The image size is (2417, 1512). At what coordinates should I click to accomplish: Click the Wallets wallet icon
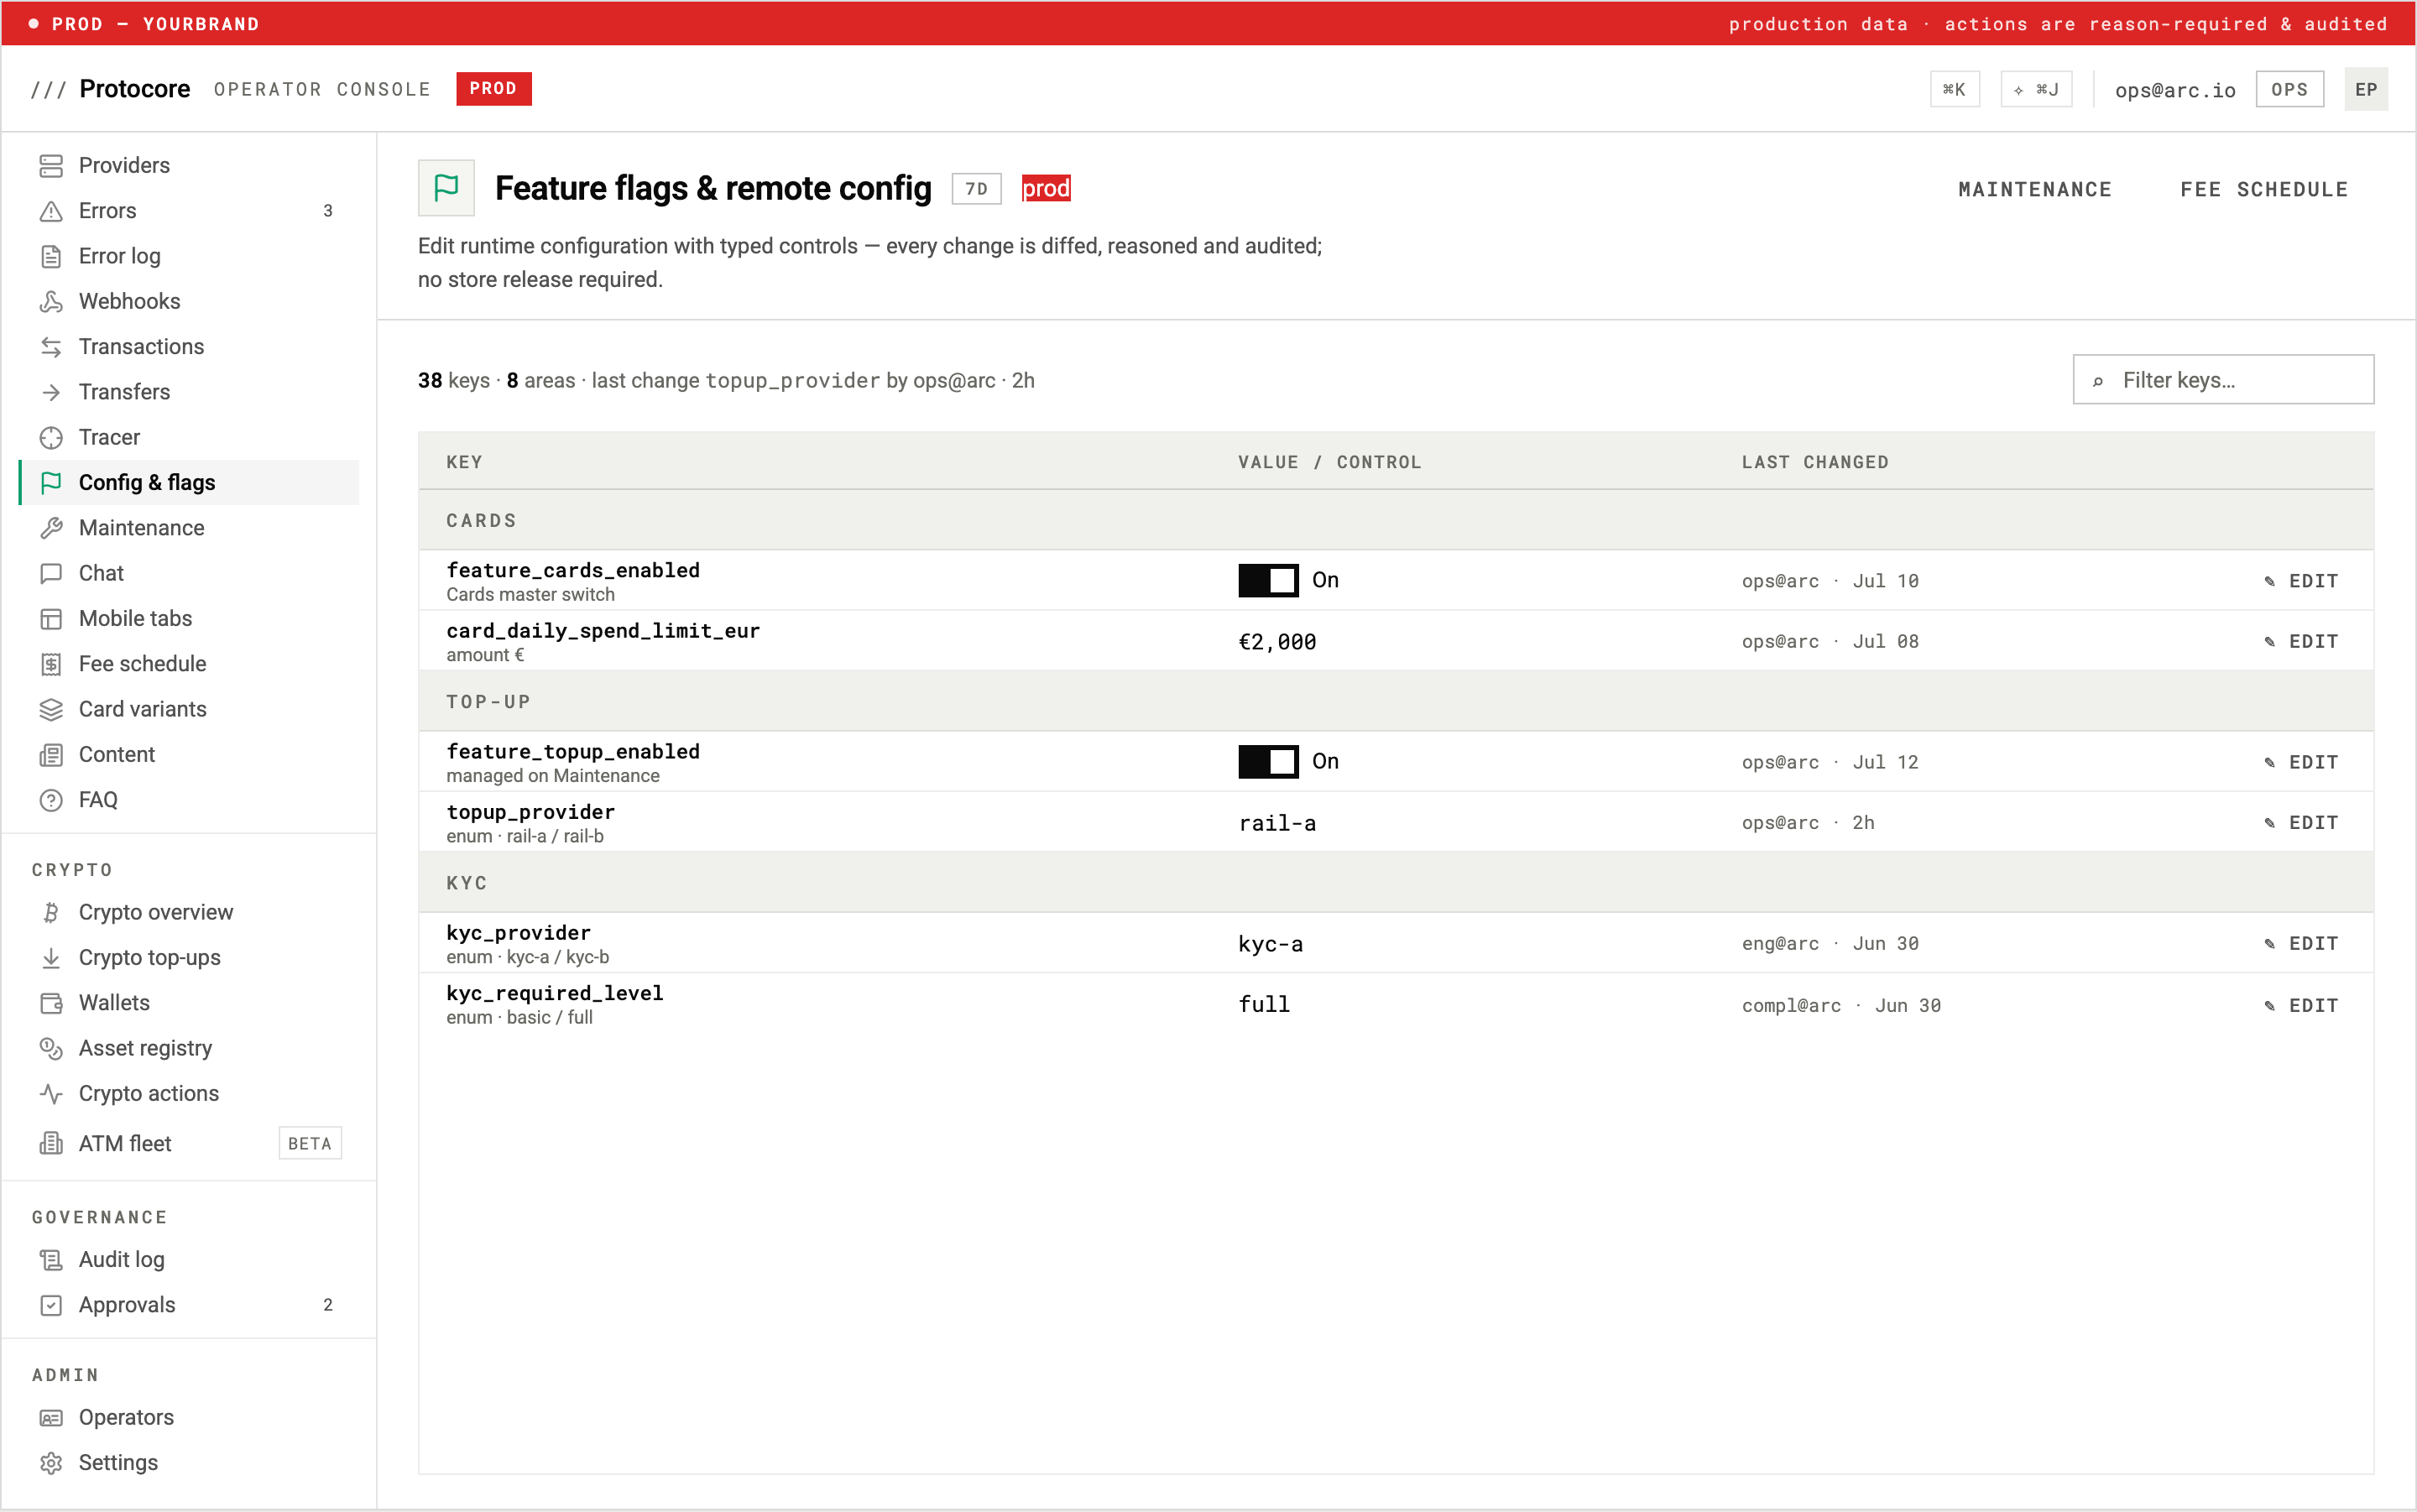[x=51, y=1003]
